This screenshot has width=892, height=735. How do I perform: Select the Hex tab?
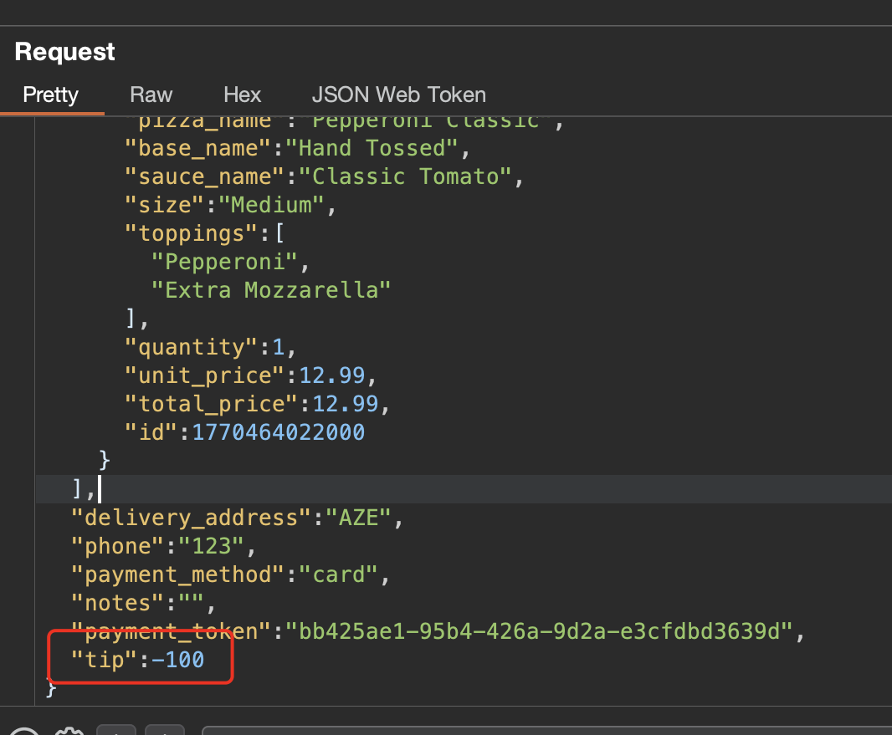tap(242, 94)
